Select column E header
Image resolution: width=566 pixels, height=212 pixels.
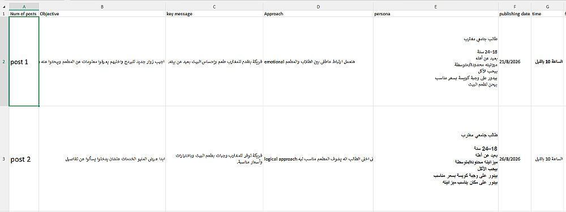click(436, 7)
